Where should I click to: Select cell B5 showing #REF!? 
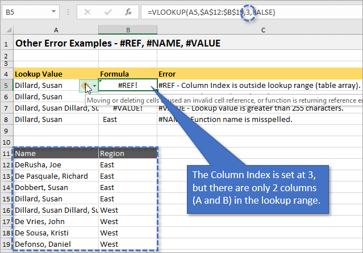tap(127, 86)
